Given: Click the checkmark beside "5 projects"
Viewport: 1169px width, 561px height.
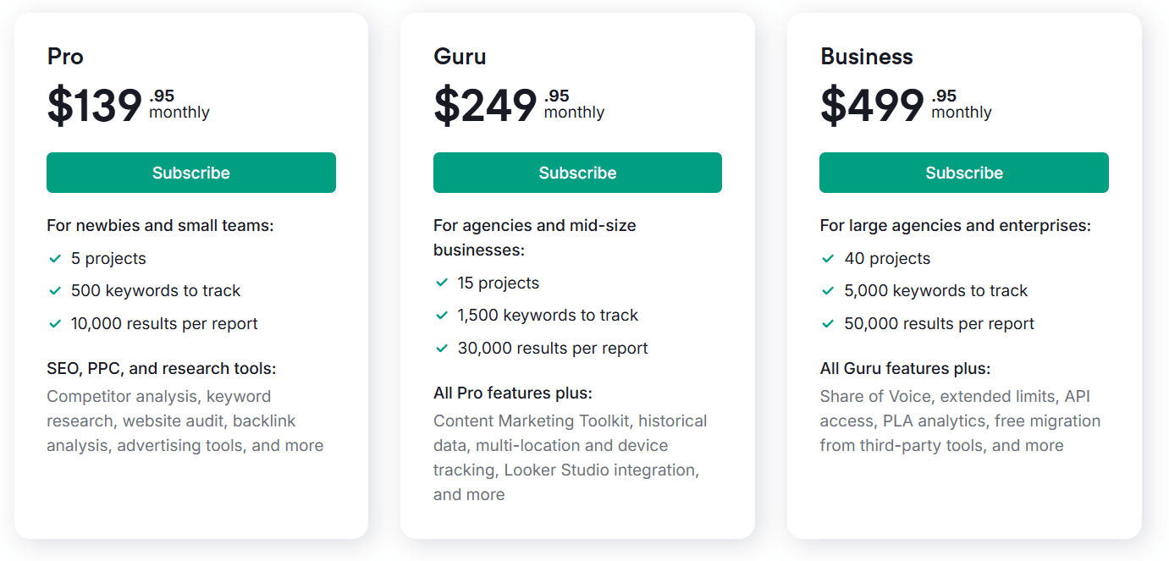Looking at the screenshot, I should pos(56,258).
